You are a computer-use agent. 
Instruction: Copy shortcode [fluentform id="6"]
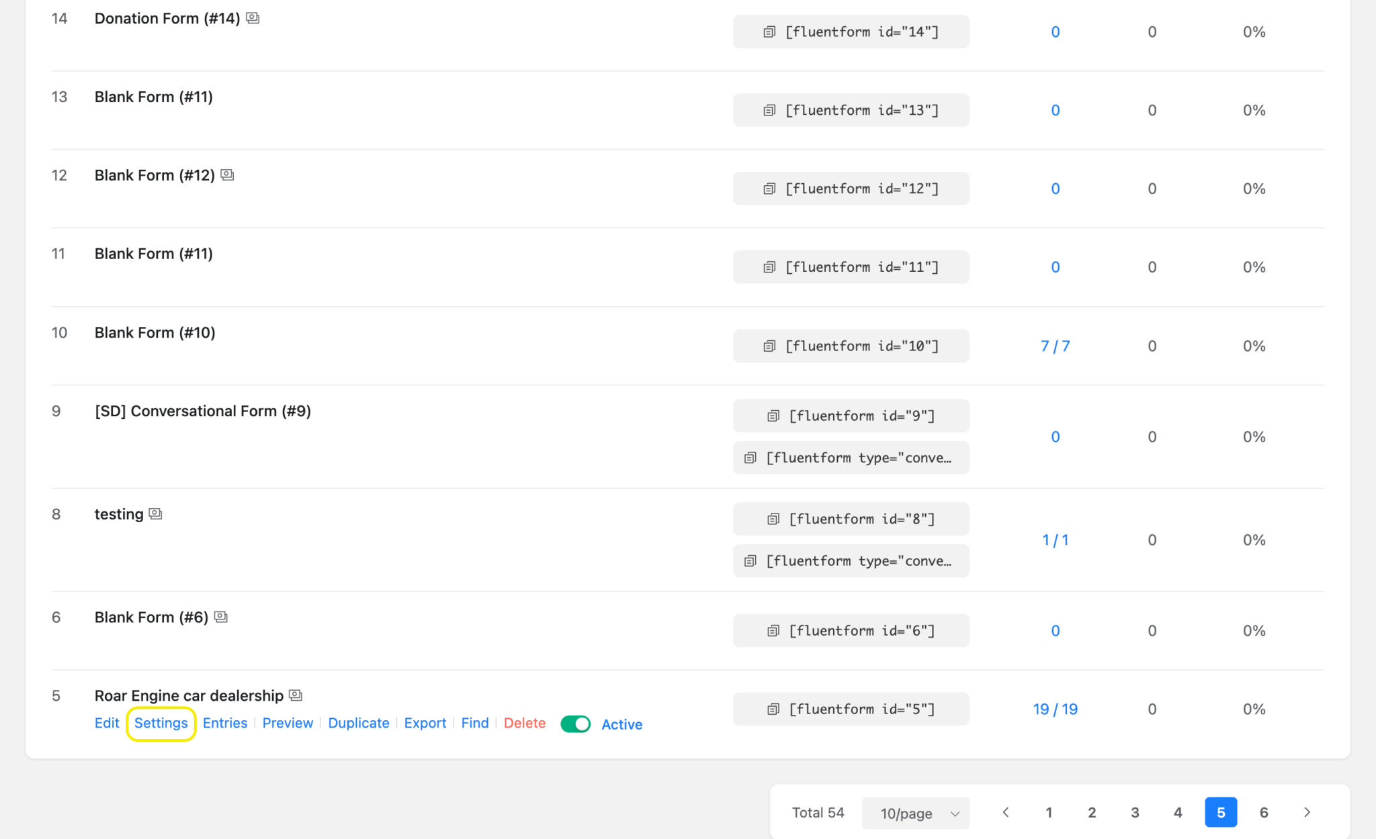pos(773,630)
